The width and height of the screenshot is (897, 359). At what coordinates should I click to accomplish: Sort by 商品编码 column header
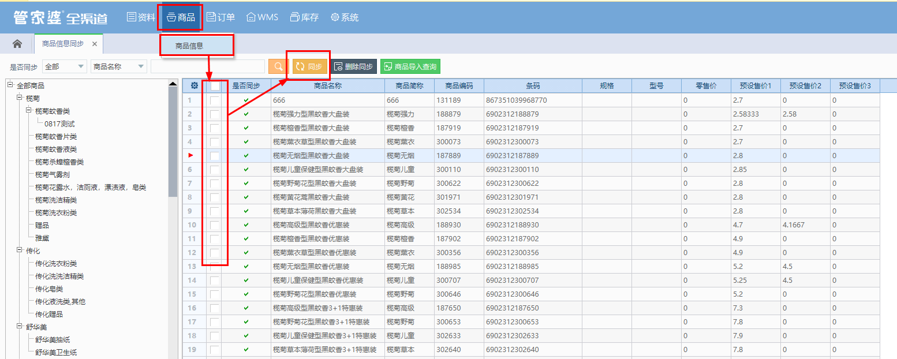click(459, 86)
